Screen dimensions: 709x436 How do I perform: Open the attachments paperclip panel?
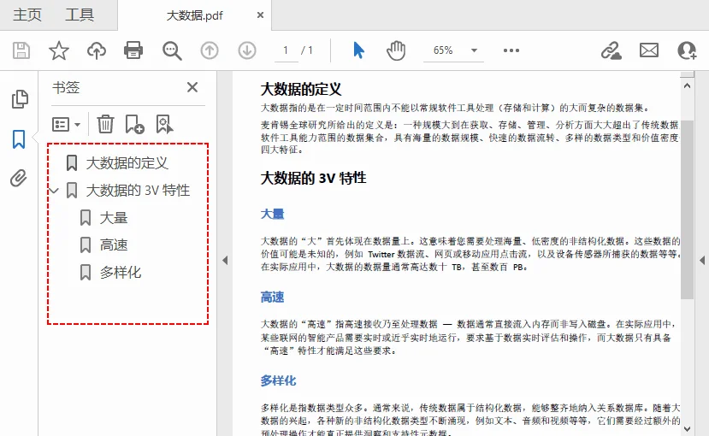pos(19,179)
